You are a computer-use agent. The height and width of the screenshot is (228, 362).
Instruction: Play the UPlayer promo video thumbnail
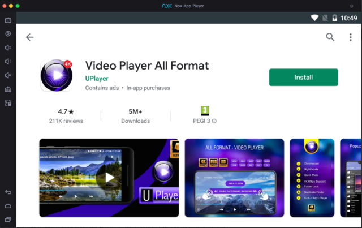tap(109, 178)
